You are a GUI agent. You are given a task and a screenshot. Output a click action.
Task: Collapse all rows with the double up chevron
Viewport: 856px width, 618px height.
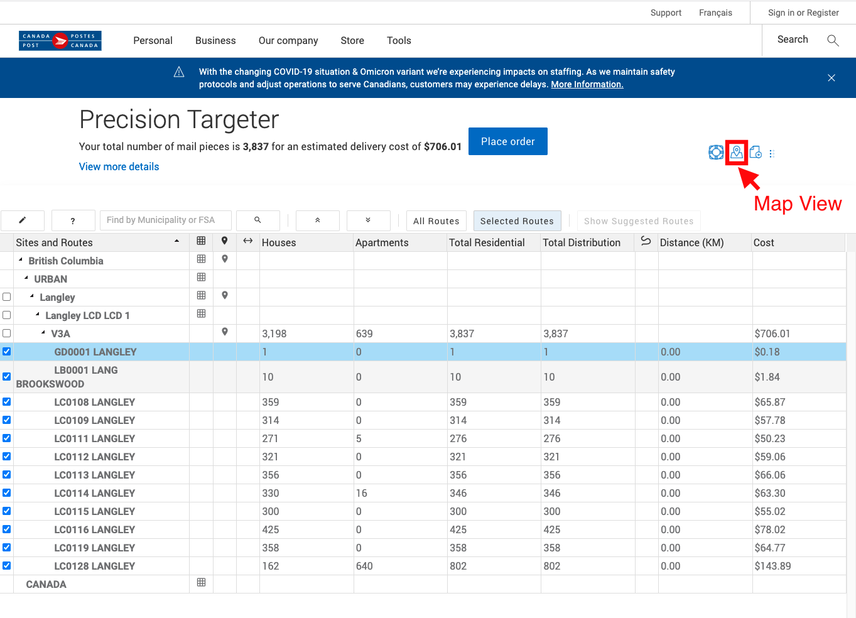318,220
